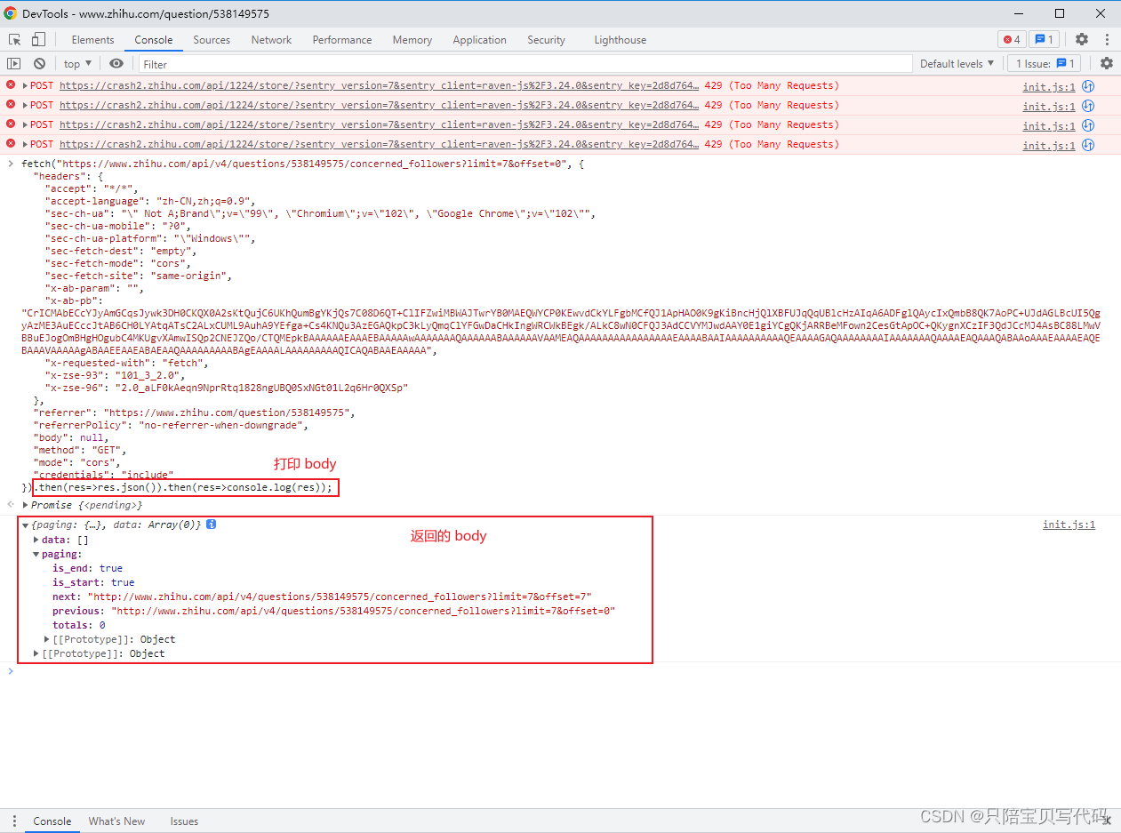Click init.js:1 link beside logged object

(x=1069, y=525)
